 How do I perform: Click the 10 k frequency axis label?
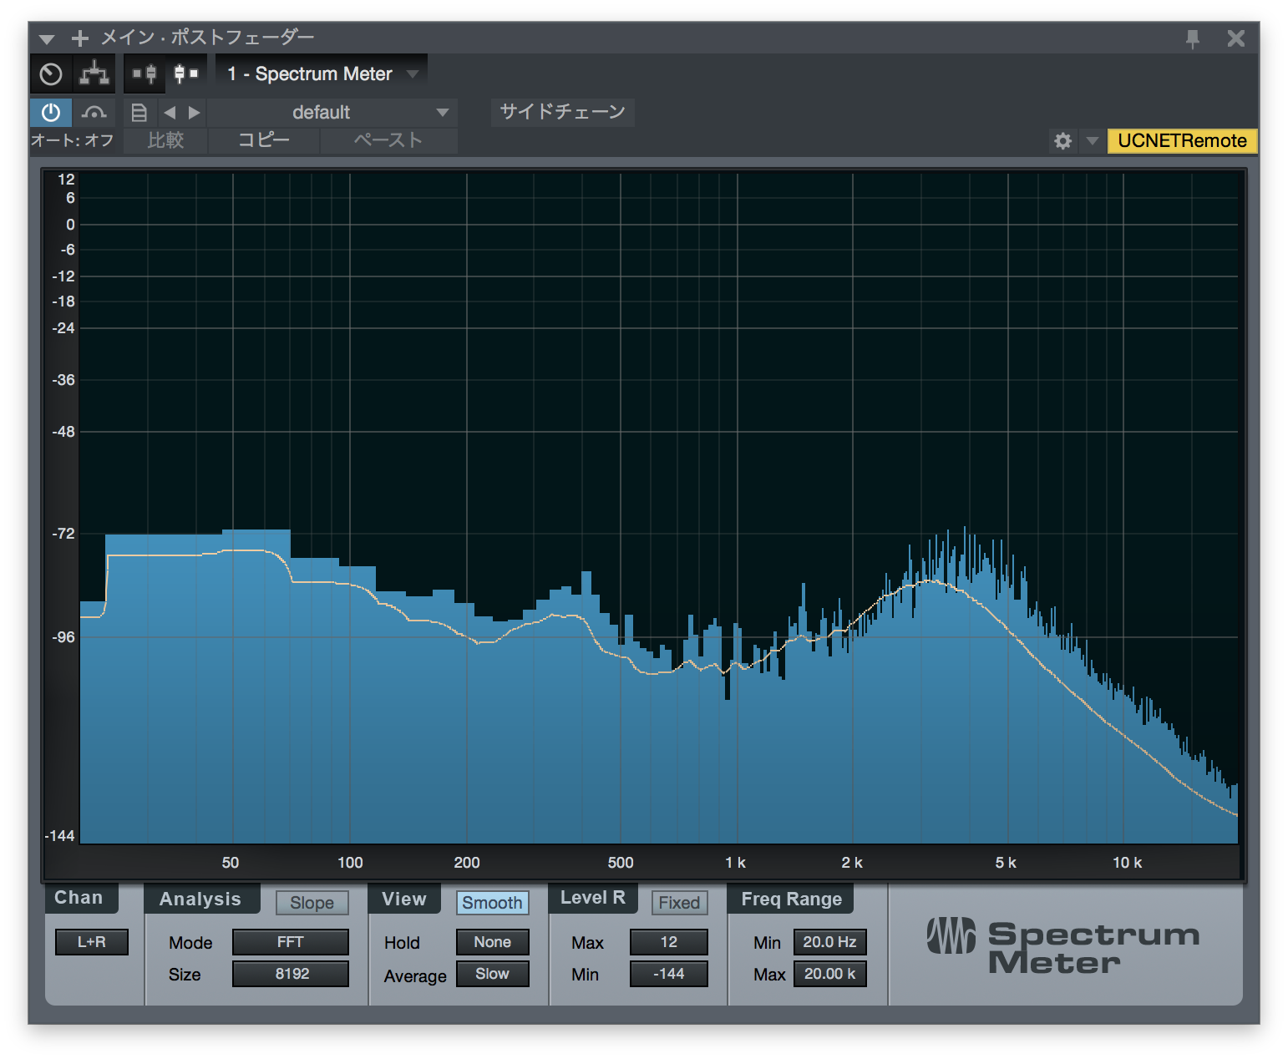point(1127,863)
